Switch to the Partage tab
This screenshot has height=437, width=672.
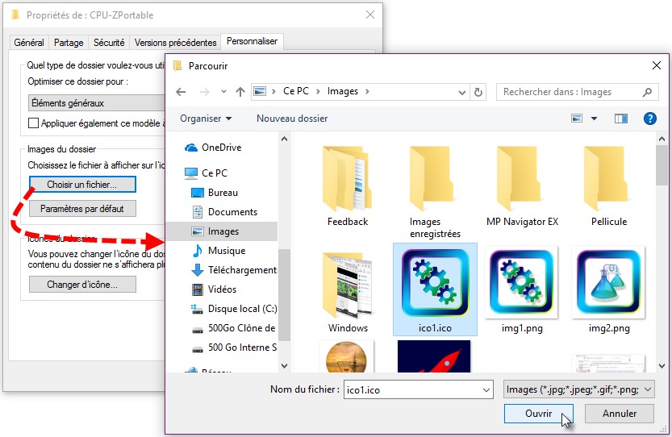70,43
